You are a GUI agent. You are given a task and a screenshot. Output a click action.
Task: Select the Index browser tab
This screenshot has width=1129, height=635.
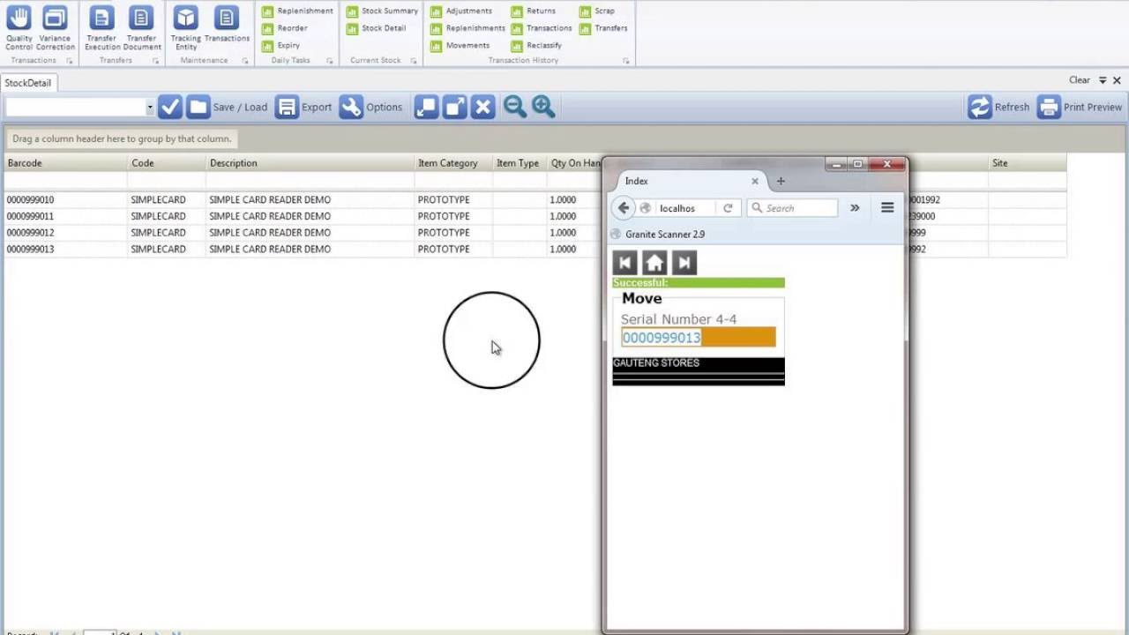pyautogui.click(x=688, y=181)
